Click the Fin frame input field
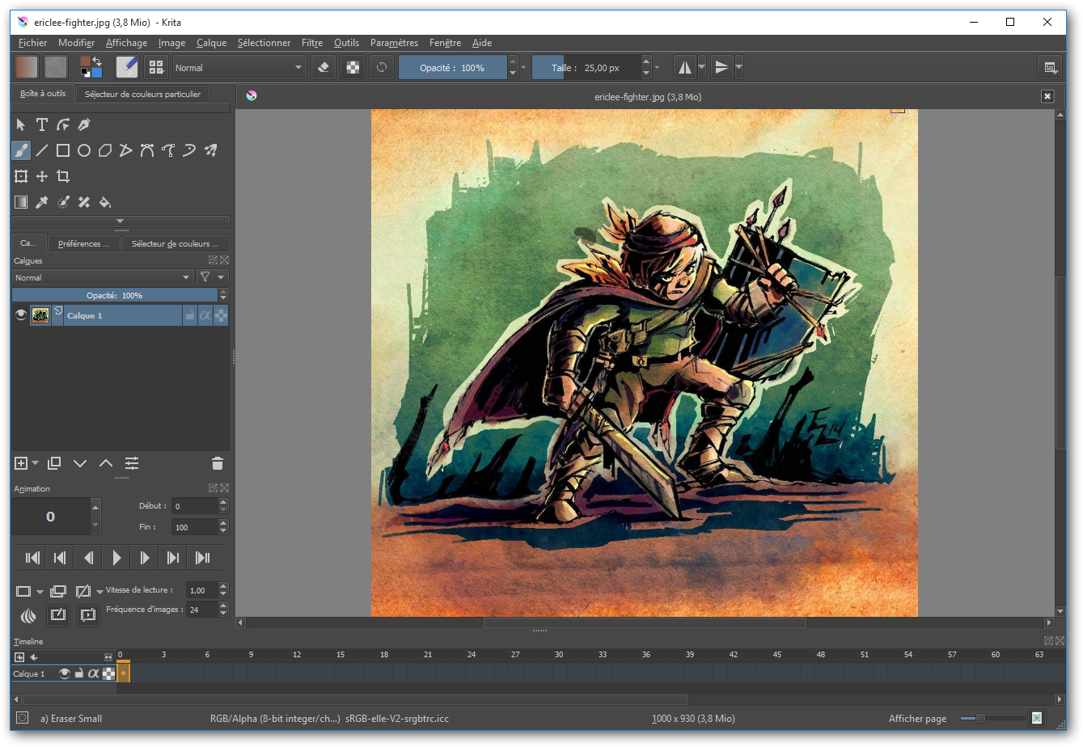 pyautogui.click(x=194, y=527)
